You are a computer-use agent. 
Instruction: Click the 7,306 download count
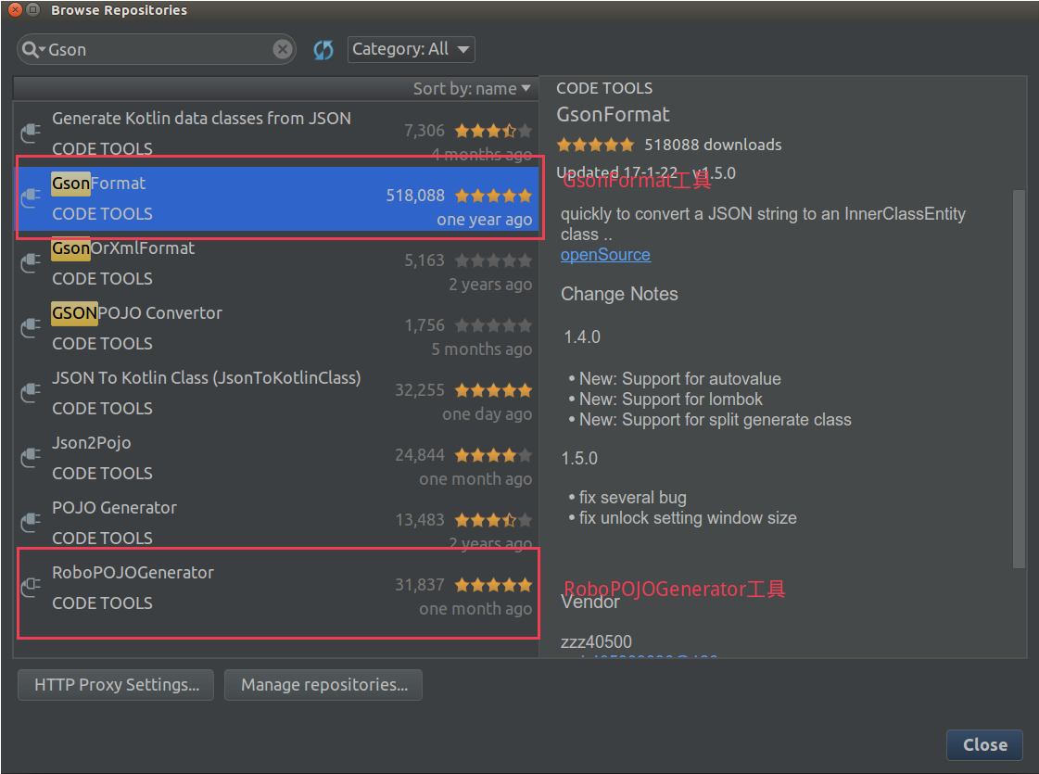[424, 131]
